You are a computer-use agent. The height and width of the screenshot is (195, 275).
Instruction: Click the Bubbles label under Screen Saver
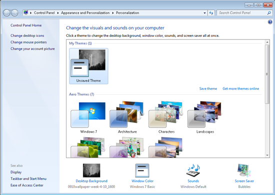click(x=244, y=187)
